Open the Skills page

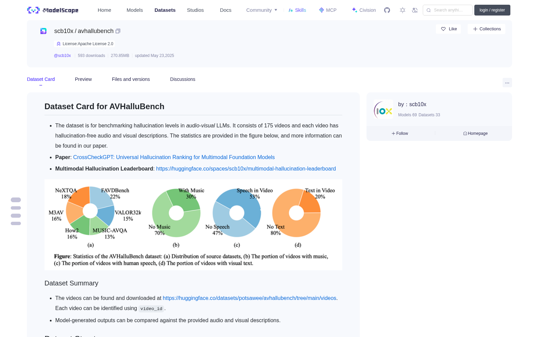[297, 10]
